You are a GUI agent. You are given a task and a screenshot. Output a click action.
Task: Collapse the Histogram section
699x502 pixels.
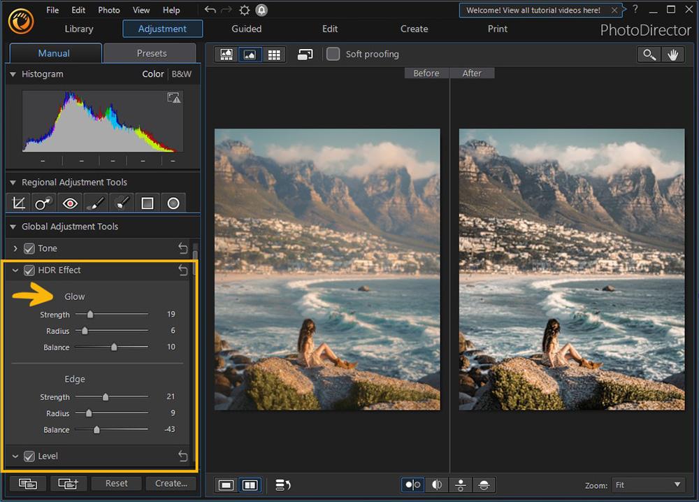click(x=13, y=74)
